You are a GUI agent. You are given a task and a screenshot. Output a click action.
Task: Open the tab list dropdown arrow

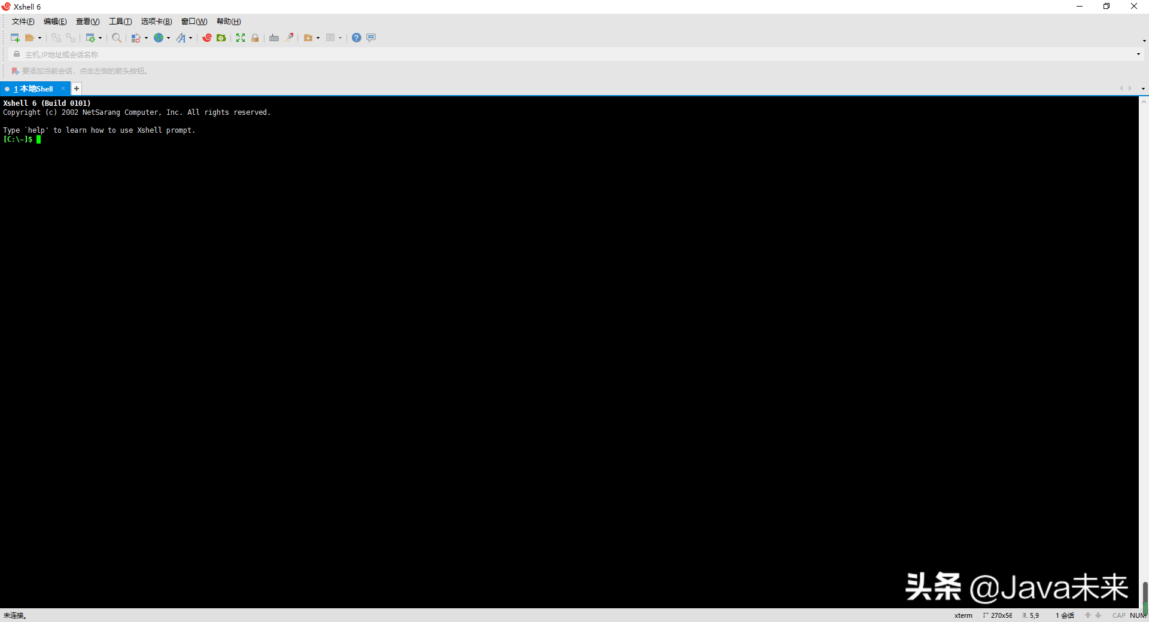click(1143, 89)
